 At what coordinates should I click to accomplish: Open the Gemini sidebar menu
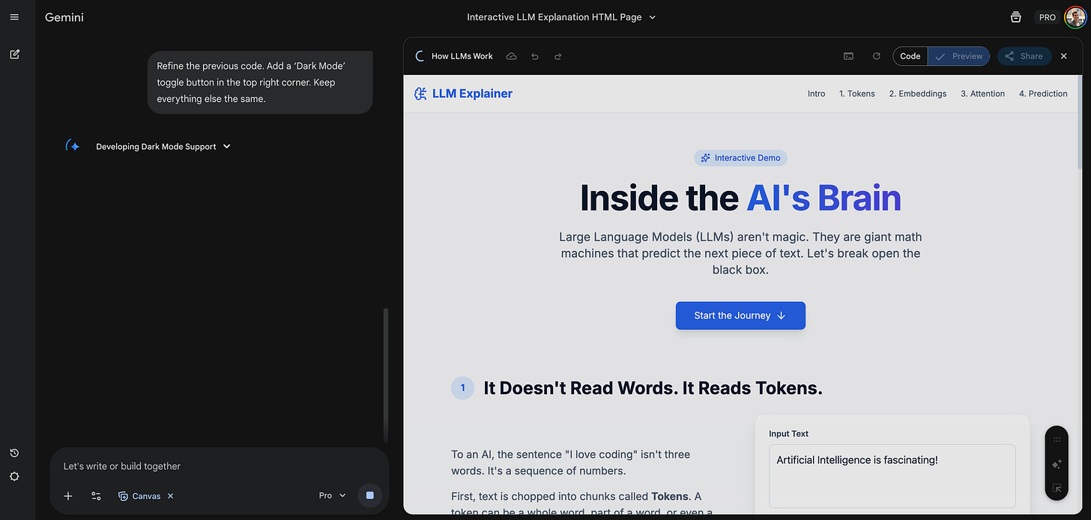[x=15, y=16]
